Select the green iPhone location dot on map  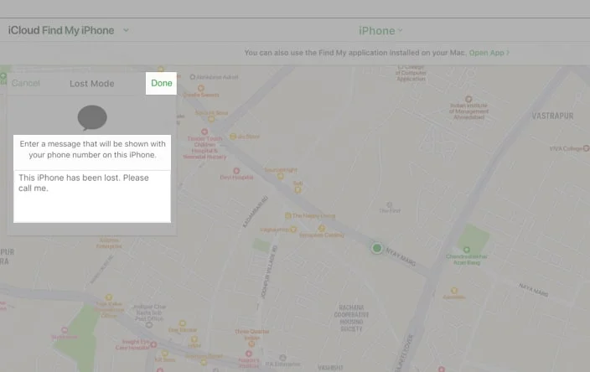377,248
